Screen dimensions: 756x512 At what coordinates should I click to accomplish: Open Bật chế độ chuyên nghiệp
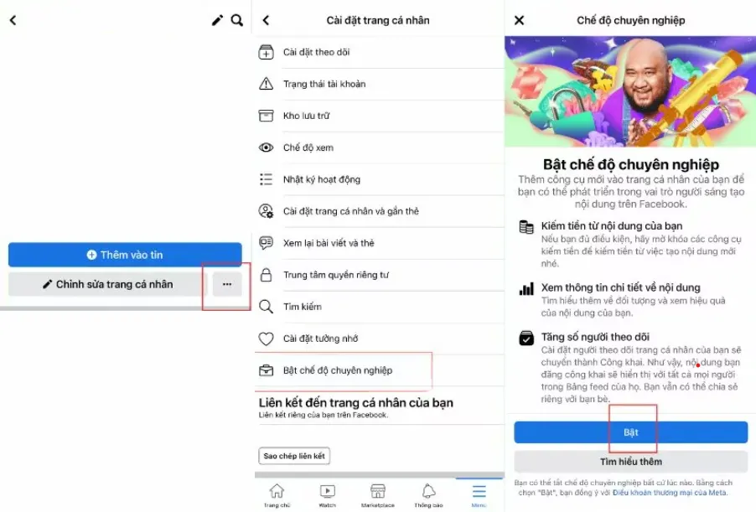[380, 370]
